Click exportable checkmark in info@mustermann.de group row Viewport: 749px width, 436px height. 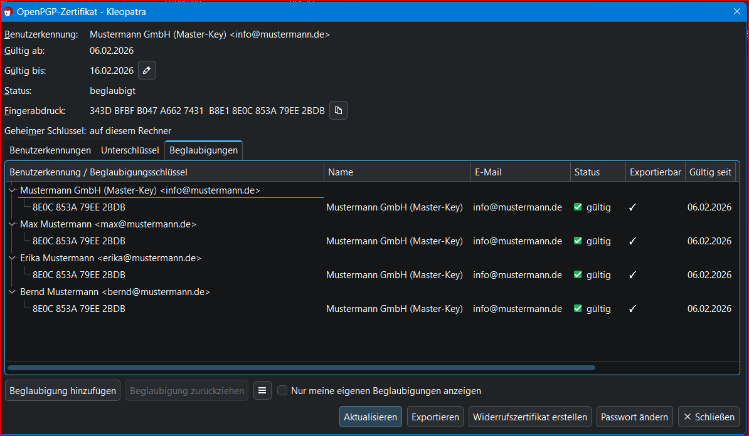click(x=632, y=207)
